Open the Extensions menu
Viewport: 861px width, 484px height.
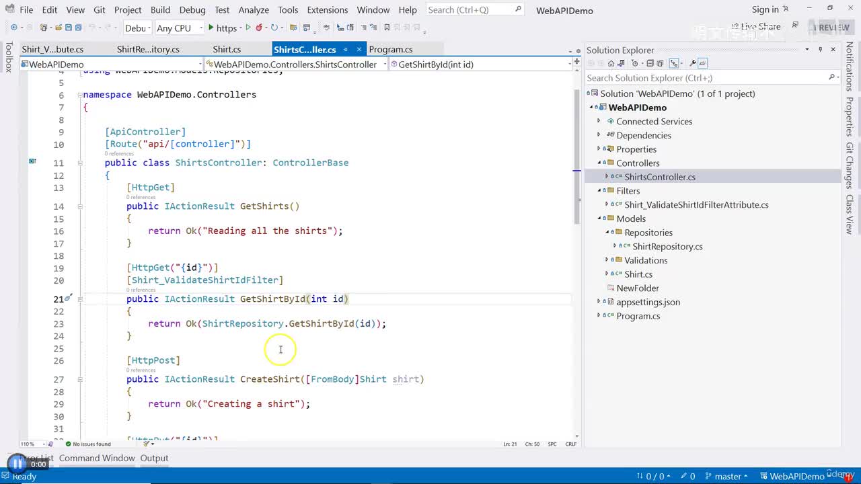coord(328,10)
